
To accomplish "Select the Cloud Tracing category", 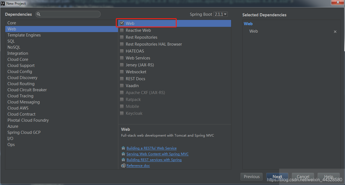I will coord(61,96).
